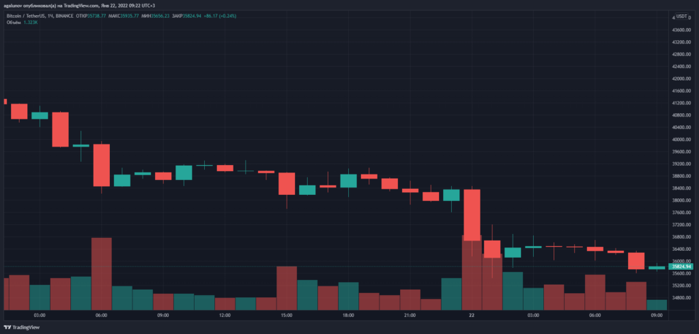
Task: Click the 43600.00 price scale label
Action: (683, 30)
